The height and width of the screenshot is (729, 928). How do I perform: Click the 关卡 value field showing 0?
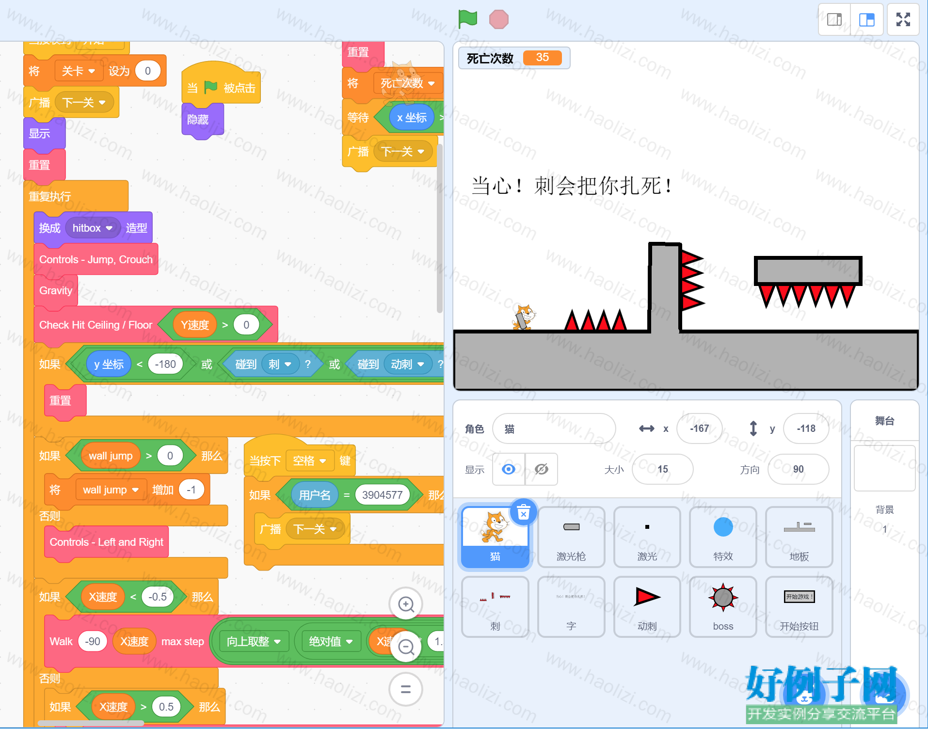click(x=148, y=71)
